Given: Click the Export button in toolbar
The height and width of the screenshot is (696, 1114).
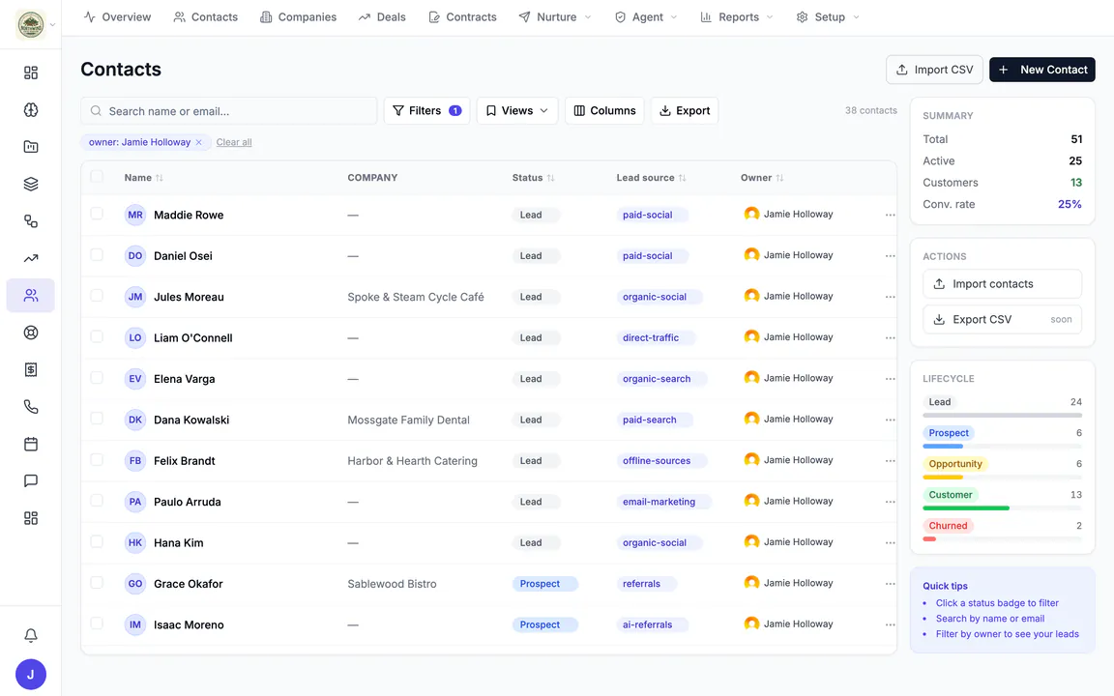Looking at the screenshot, I should coord(685,111).
